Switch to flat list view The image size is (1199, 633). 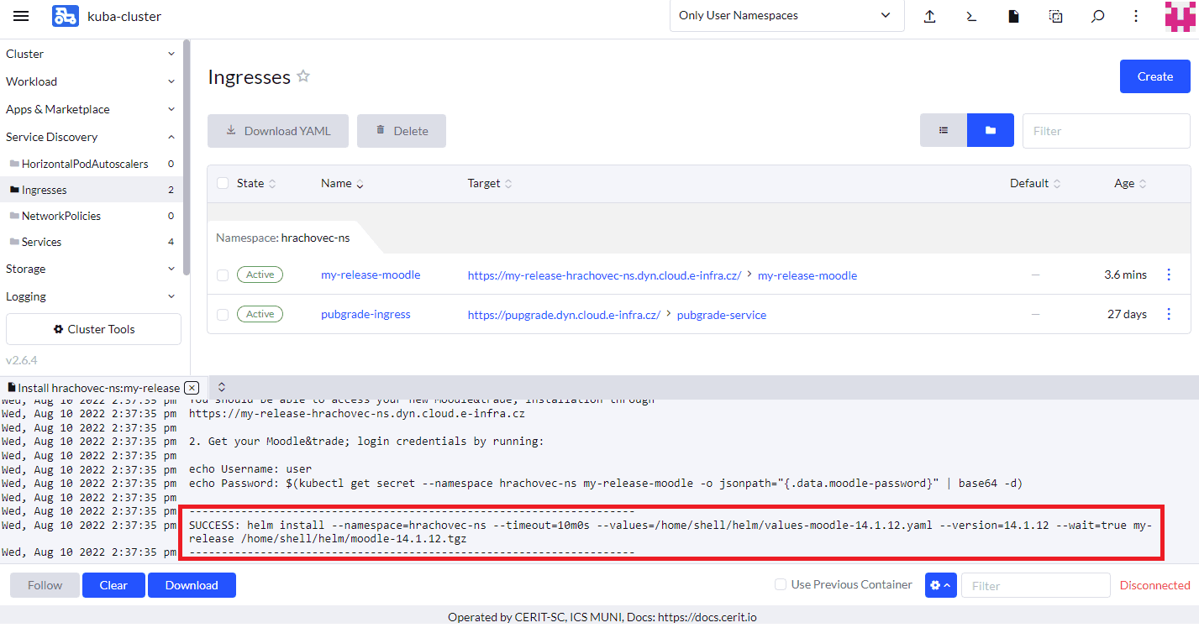(x=944, y=131)
